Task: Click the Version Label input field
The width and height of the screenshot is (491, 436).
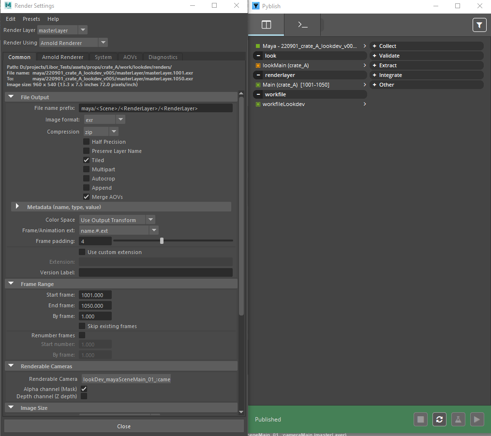Action: (x=156, y=272)
